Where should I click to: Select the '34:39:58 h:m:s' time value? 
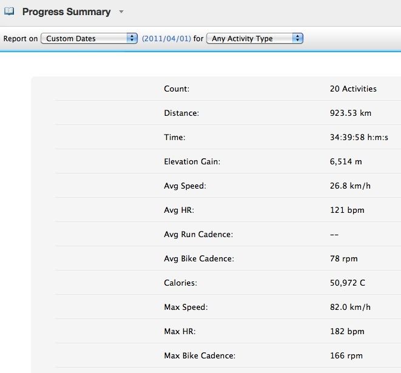click(359, 137)
